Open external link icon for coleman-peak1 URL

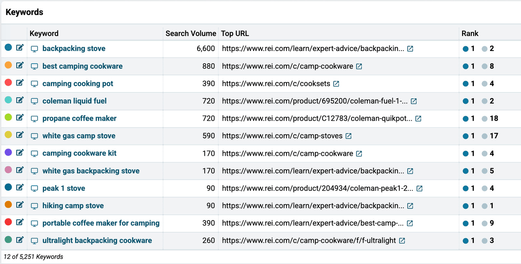pos(420,188)
